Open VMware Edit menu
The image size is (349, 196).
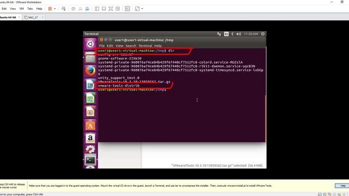coord(4,9)
